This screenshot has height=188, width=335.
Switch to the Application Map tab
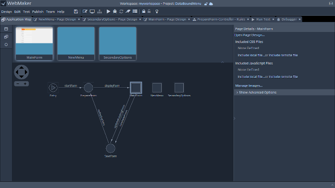pos(16,20)
